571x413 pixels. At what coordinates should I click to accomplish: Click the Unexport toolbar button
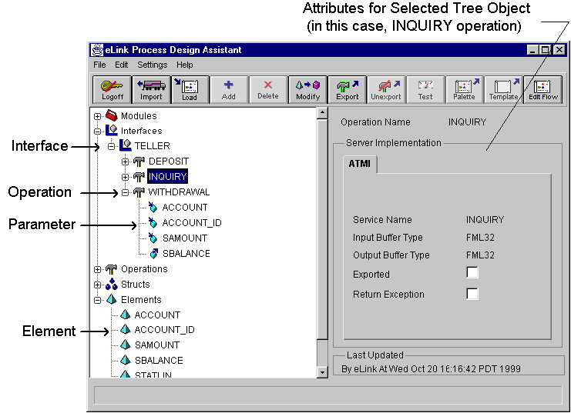click(x=386, y=90)
